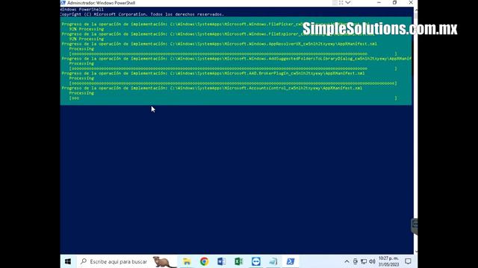The width and height of the screenshot is (478, 268).
Task: Show hidden system tray icons
Action: (x=347, y=261)
